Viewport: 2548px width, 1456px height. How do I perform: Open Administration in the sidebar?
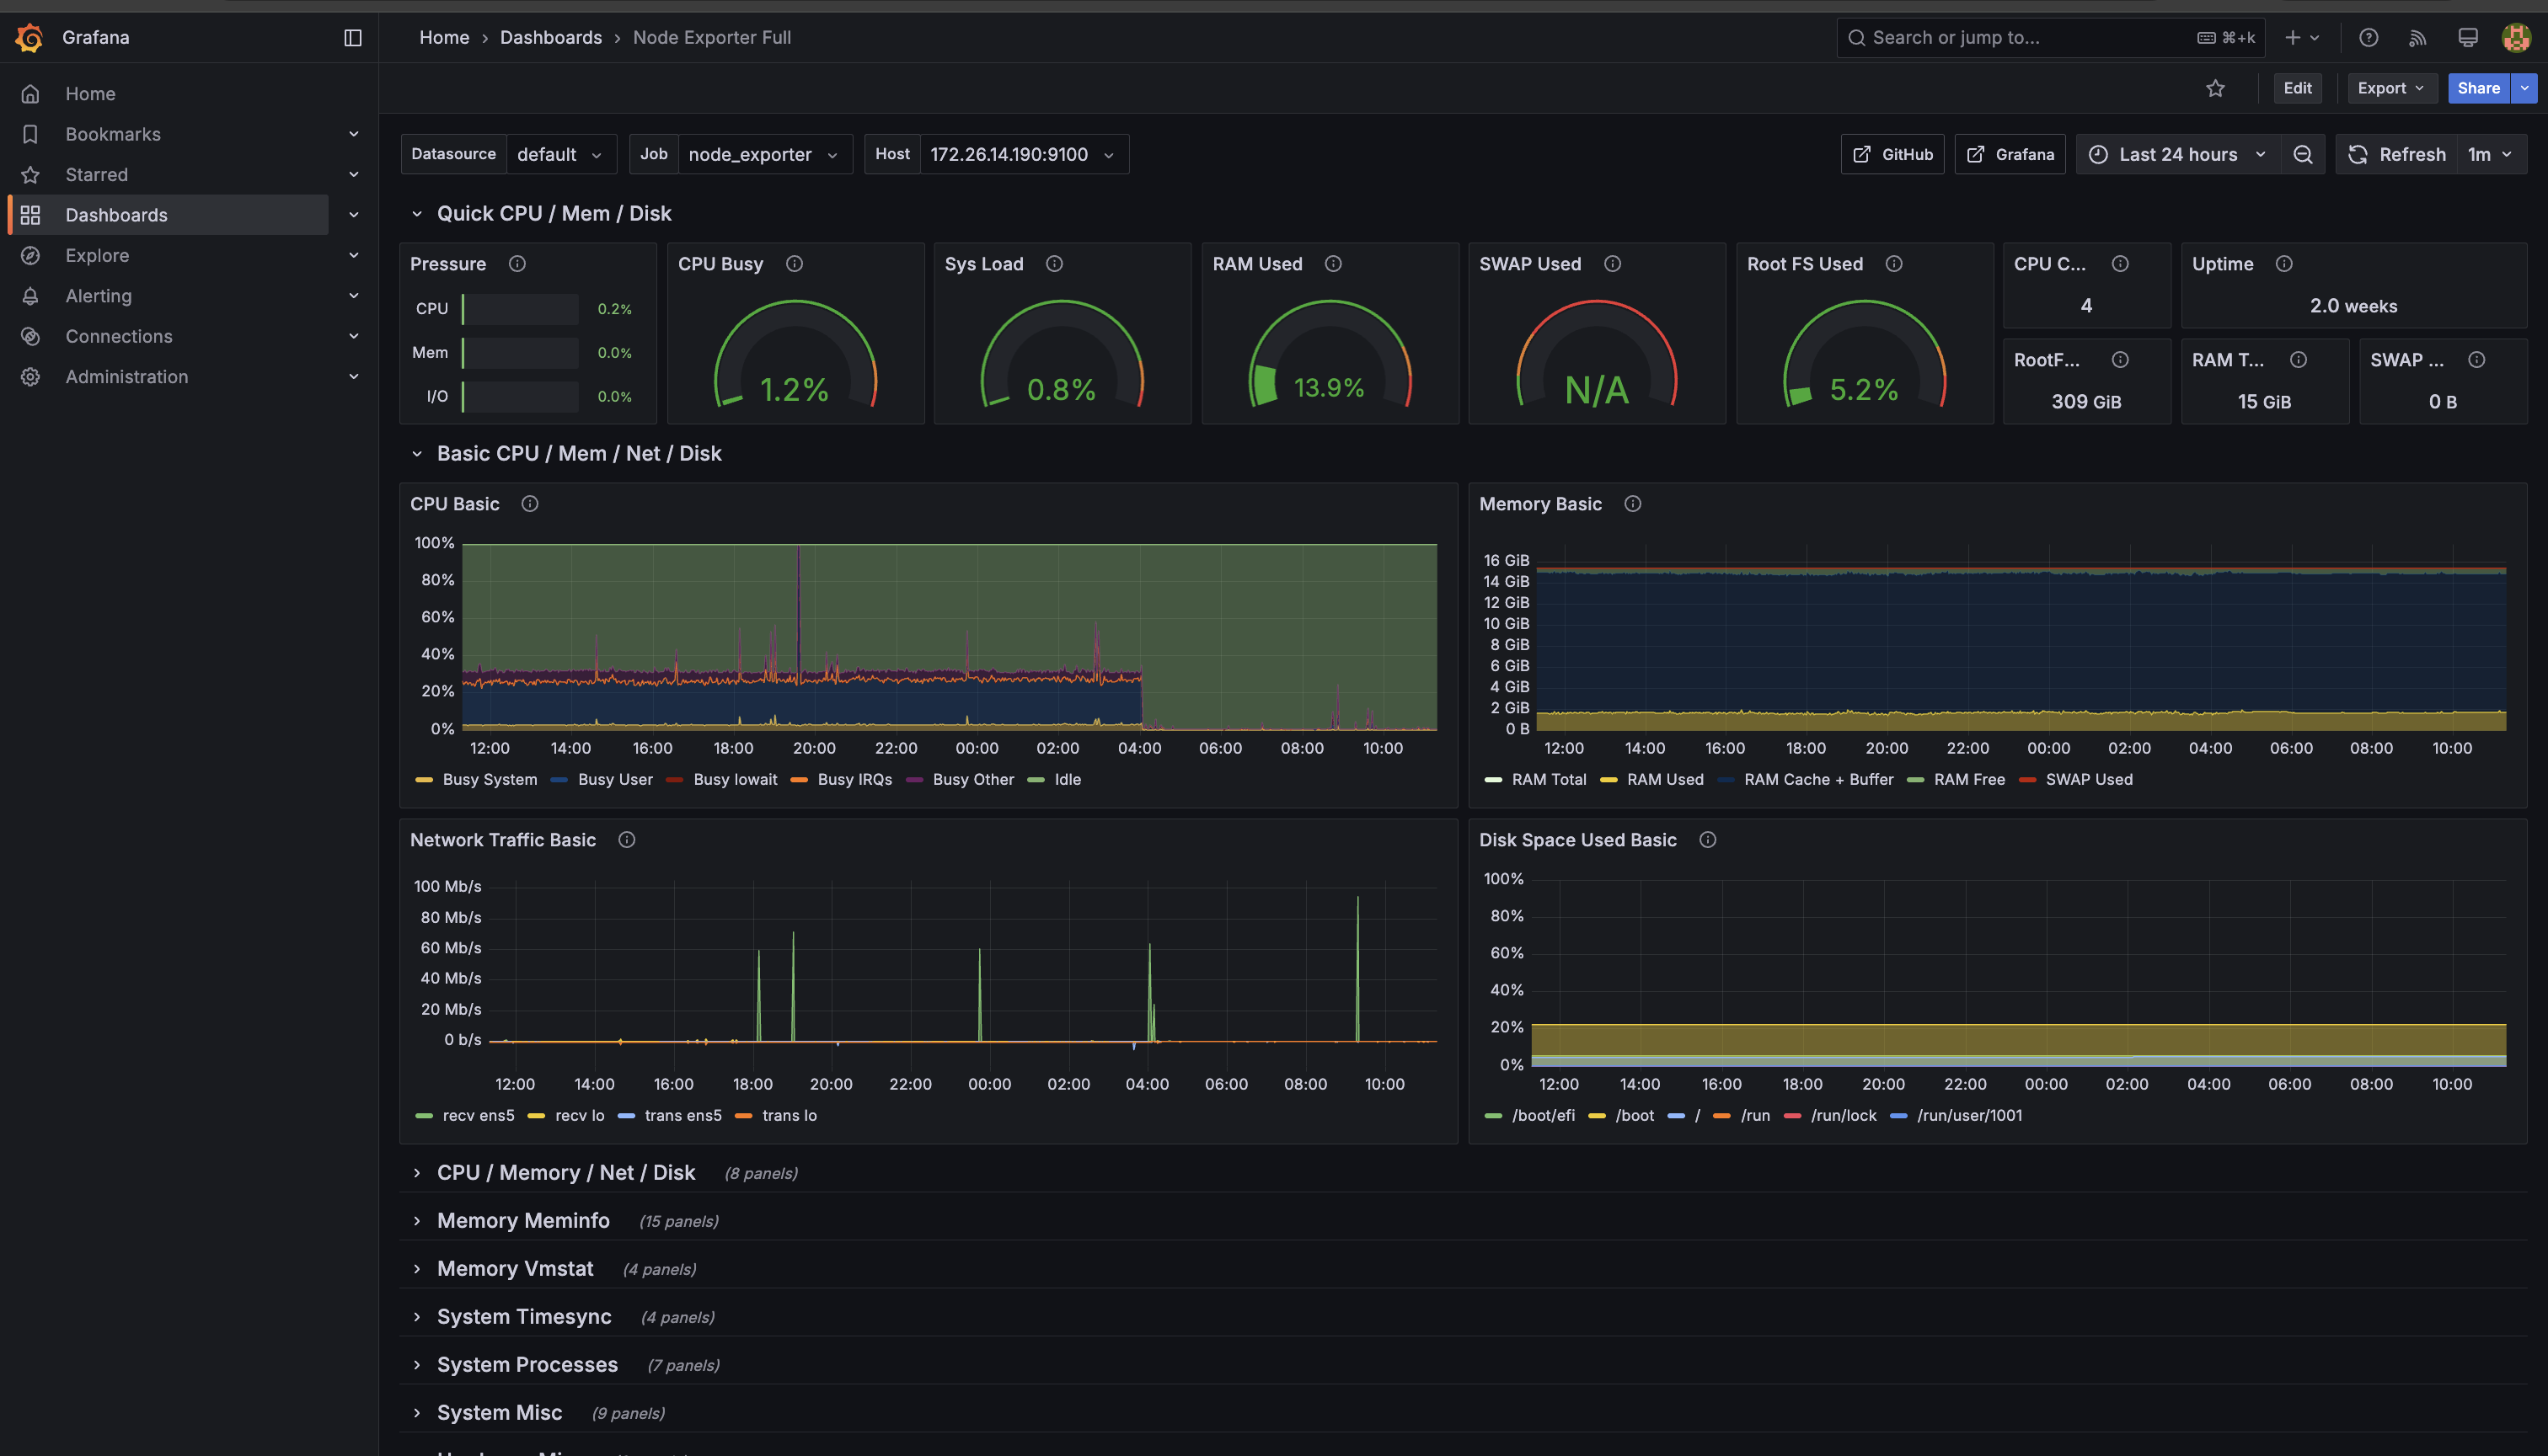(126, 377)
